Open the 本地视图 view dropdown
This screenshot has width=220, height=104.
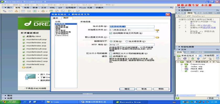coord(218,56)
